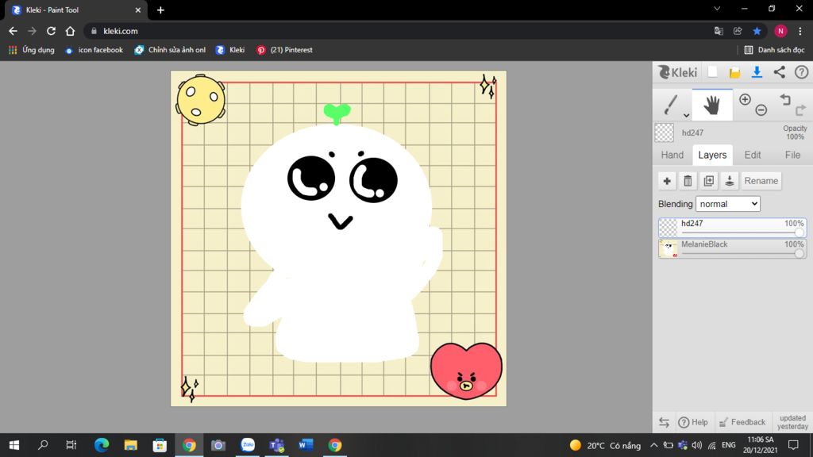813x457 pixels.
Task: Download the image with the arrow icon
Action: point(757,72)
